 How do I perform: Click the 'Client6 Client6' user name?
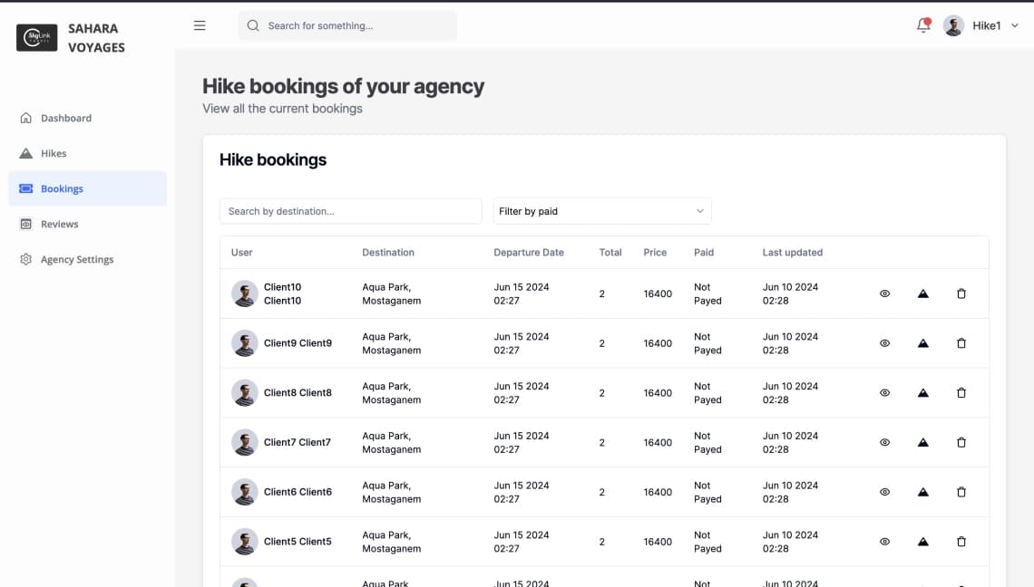tap(298, 492)
